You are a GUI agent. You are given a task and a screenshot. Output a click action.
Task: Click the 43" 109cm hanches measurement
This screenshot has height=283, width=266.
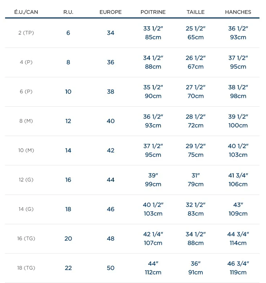tap(238, 209)
